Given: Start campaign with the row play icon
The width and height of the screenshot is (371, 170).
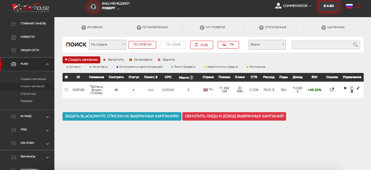Looking at the screenshot, I should (x=345, y=88).
